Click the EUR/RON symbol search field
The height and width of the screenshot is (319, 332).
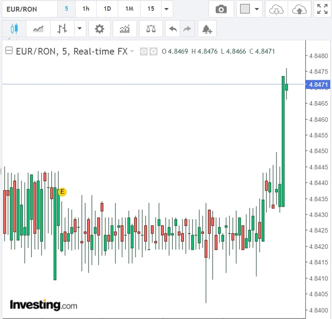(29, 9)
